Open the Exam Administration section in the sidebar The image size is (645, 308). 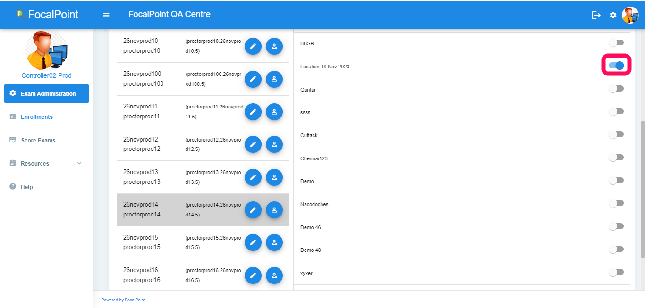[x=46, y=93]
